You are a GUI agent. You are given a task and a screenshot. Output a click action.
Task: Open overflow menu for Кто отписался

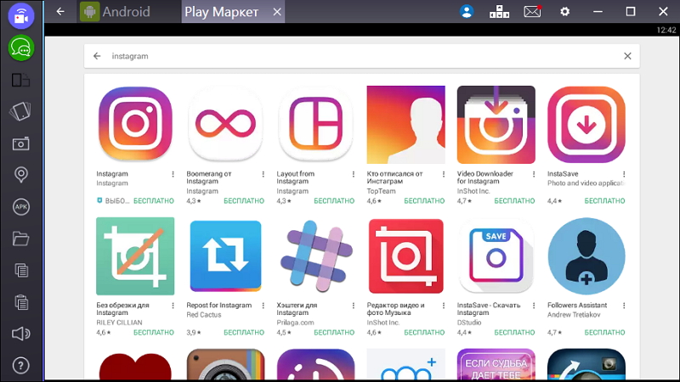[444, 174]
